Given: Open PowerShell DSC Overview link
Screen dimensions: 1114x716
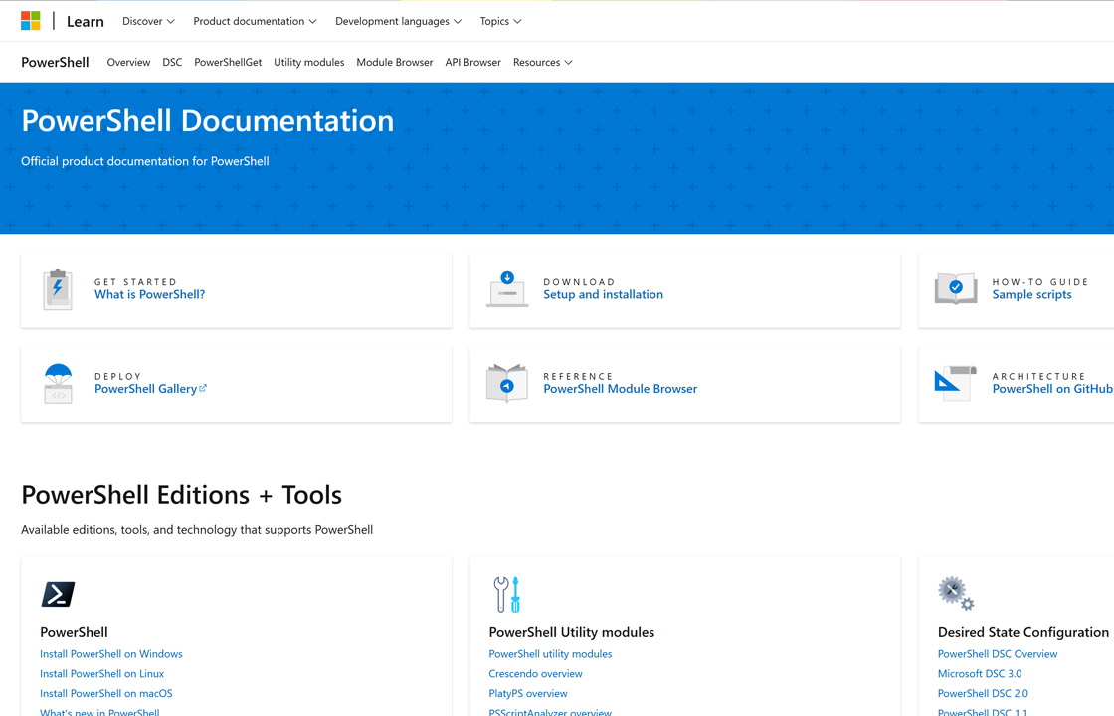Looking at the screenshot, I should point(998,654).
